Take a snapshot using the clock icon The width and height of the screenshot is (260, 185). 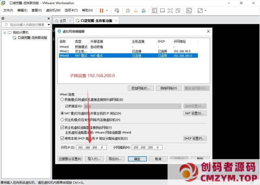(128, 11)
